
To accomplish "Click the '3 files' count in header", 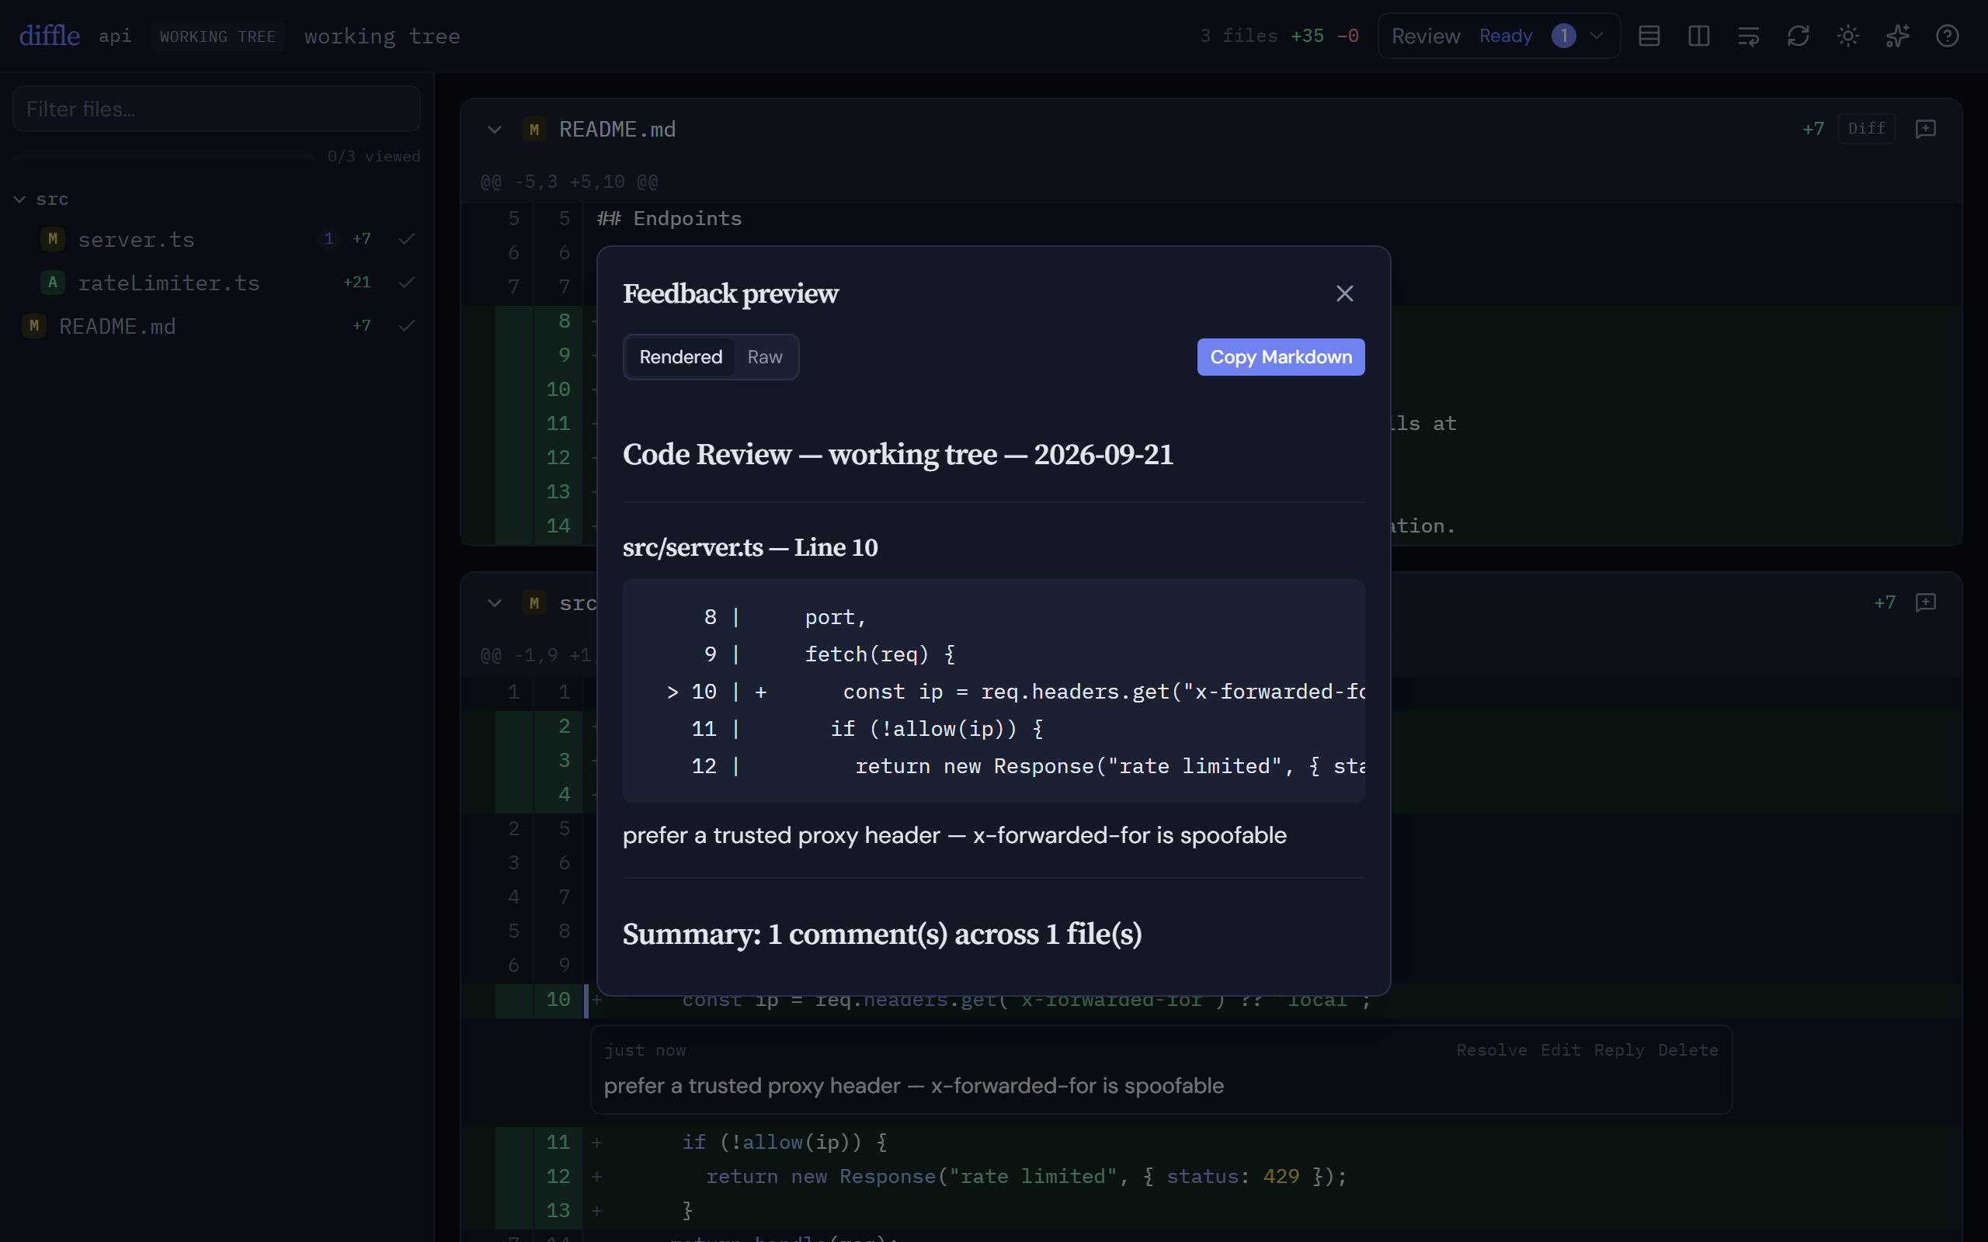I will [x=1238, y=36].
